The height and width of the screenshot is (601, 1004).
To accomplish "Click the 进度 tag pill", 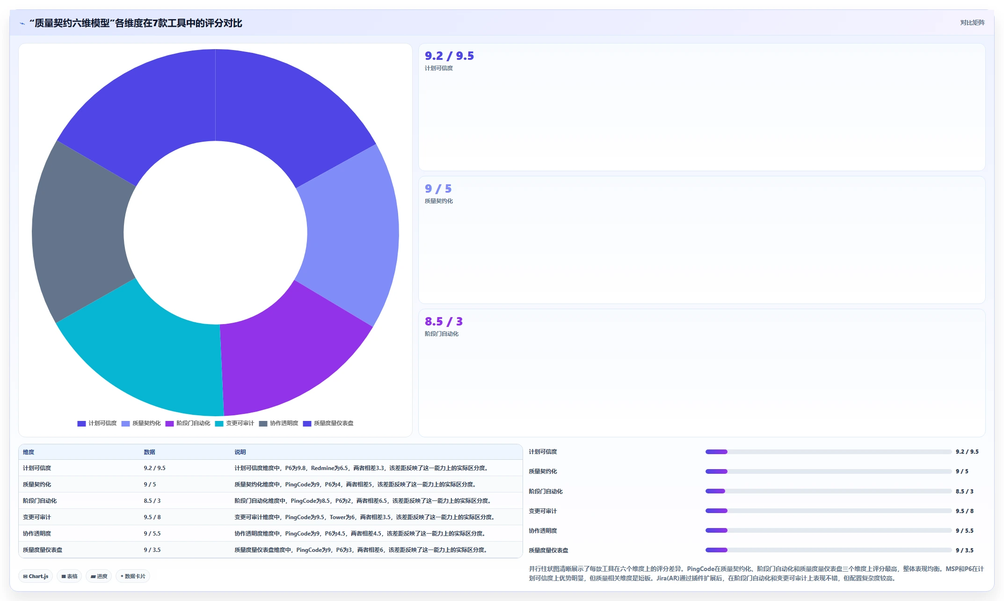I will (99, 576).
